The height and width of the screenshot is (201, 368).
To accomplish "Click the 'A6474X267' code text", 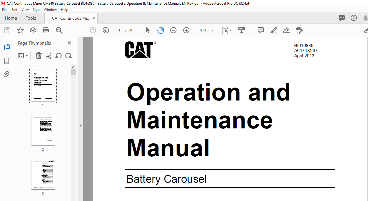I will point(306,51).
